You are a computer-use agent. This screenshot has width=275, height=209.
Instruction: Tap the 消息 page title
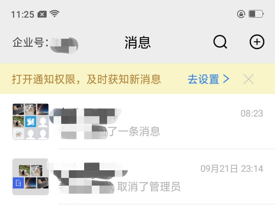pos(138,42)
